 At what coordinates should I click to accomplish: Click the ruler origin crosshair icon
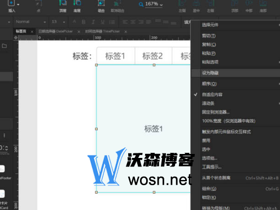coord(16,37)
